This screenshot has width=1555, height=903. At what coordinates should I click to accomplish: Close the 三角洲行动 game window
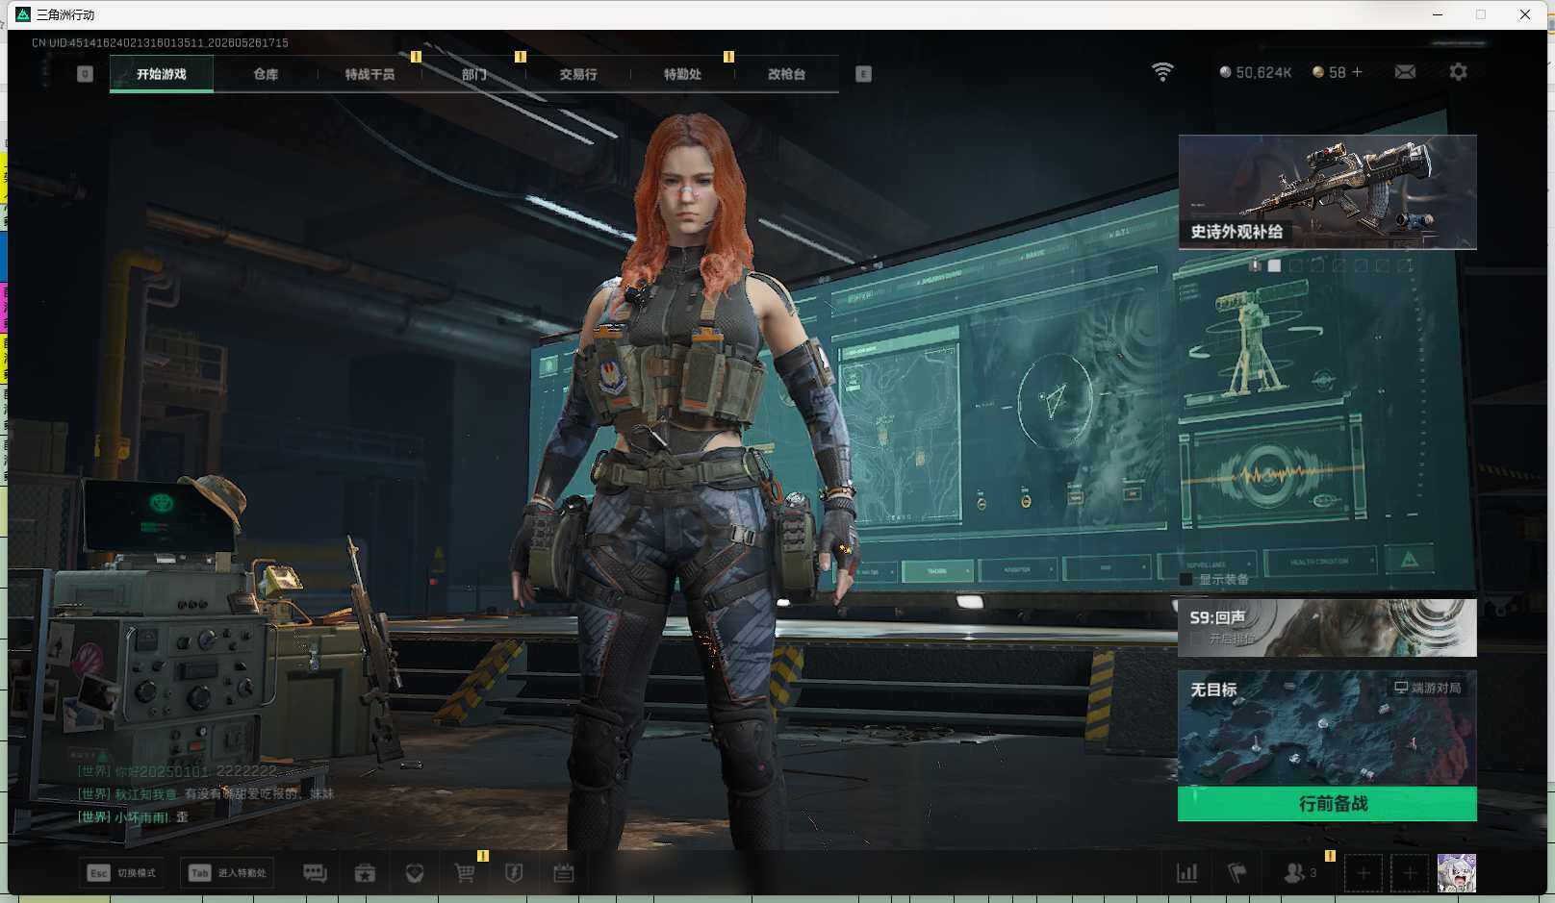[1525, 14]
